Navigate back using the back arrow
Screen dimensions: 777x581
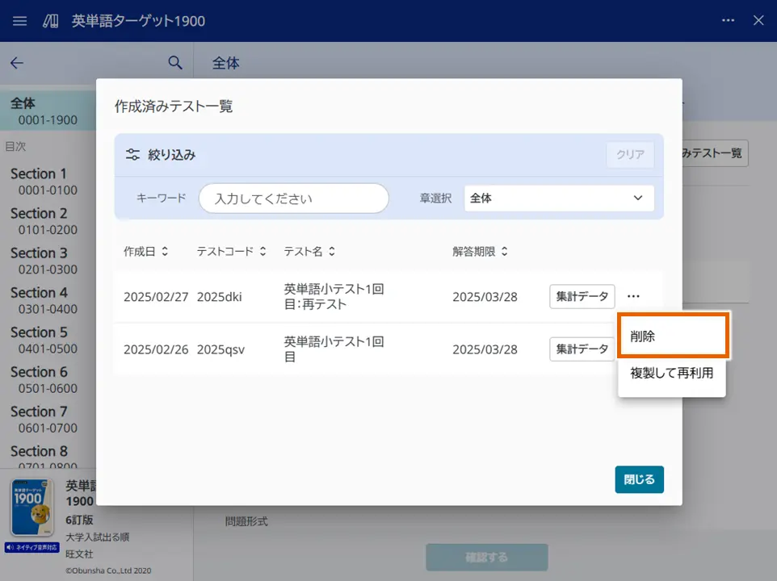(17, 63)
